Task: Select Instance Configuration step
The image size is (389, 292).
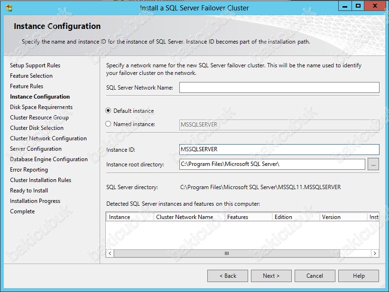Action: tap(40, 97)
